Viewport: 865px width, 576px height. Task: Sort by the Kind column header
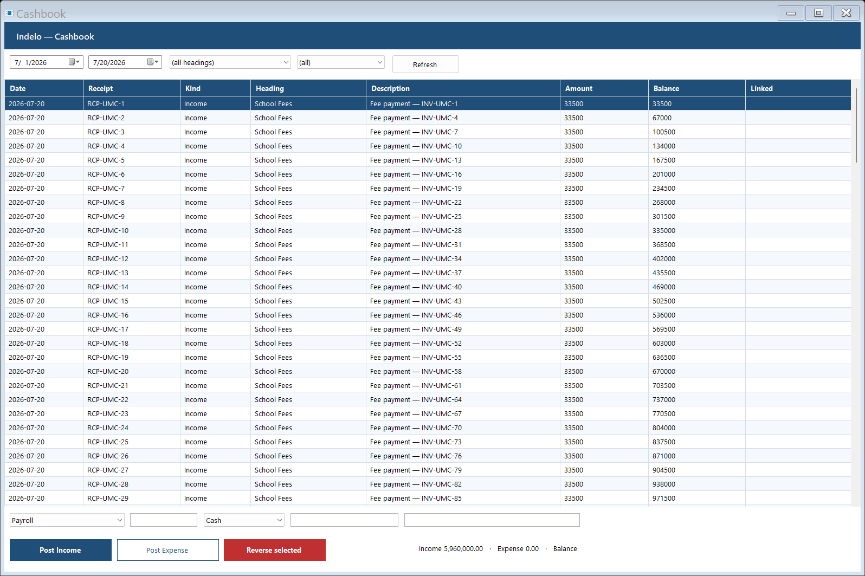215,88
